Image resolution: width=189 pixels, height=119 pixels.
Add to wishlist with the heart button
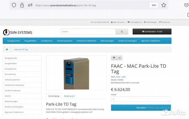pos(114,58)
